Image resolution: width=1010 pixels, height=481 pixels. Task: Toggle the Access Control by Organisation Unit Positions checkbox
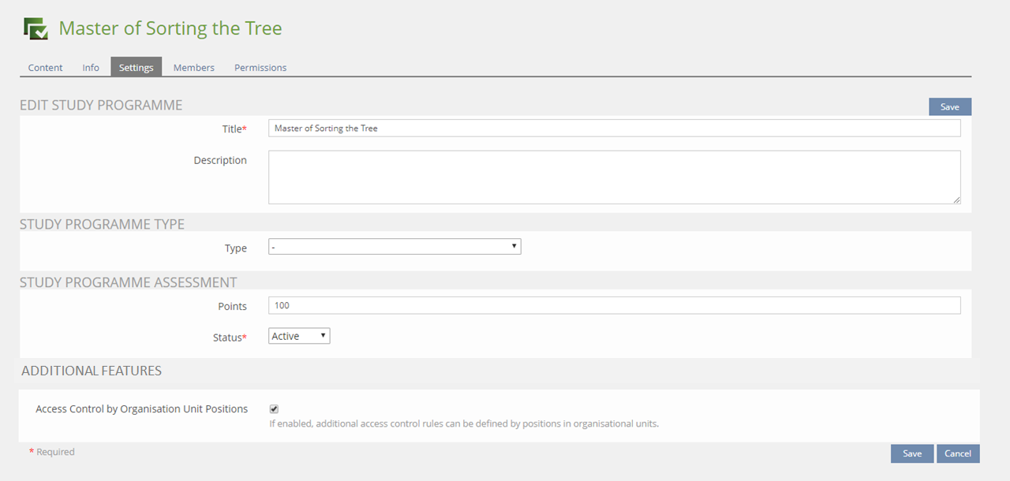274,409
